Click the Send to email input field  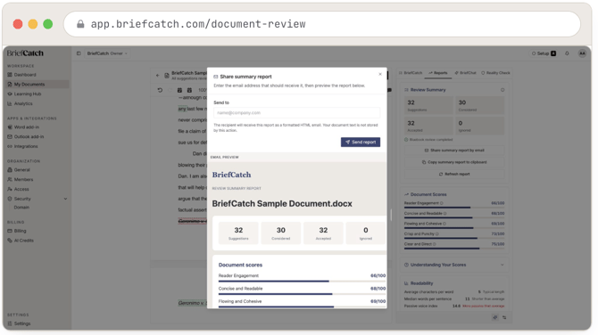click(296, 112)
